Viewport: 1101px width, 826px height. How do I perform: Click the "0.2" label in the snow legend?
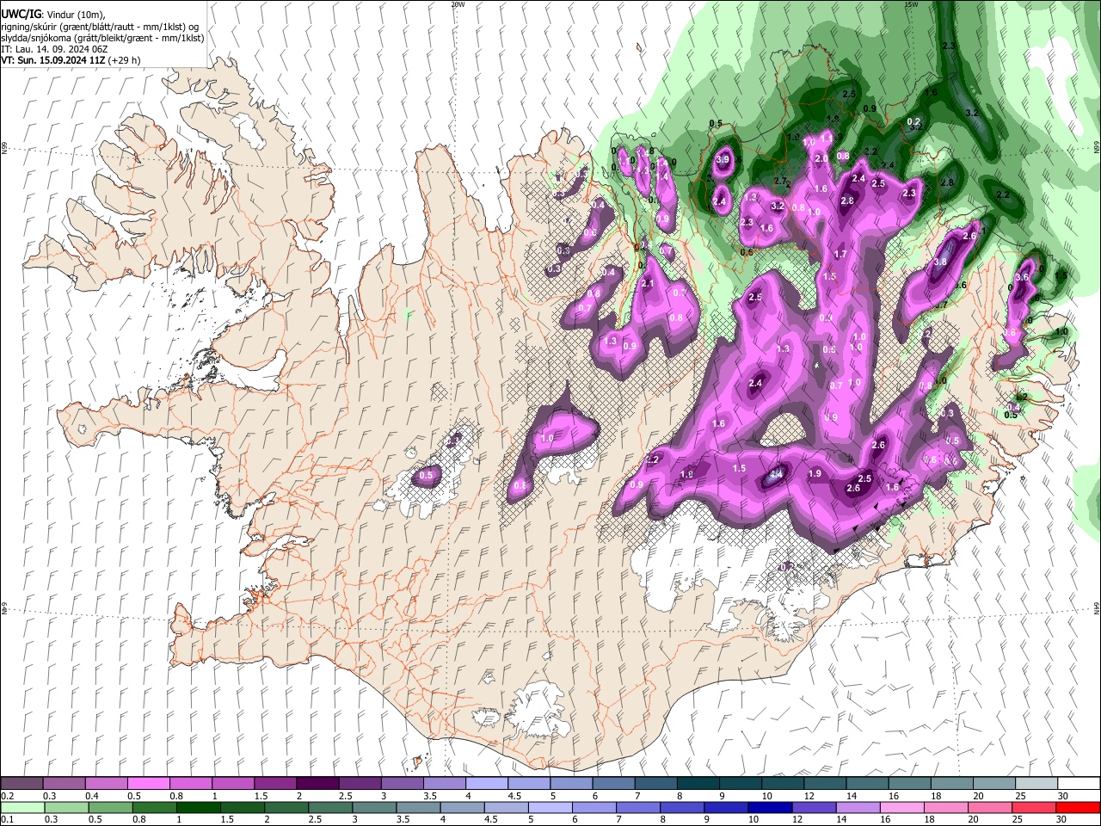point(7,796)
